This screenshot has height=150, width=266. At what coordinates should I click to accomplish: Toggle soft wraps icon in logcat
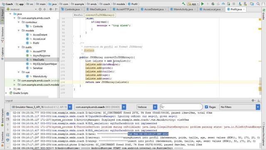7,135
